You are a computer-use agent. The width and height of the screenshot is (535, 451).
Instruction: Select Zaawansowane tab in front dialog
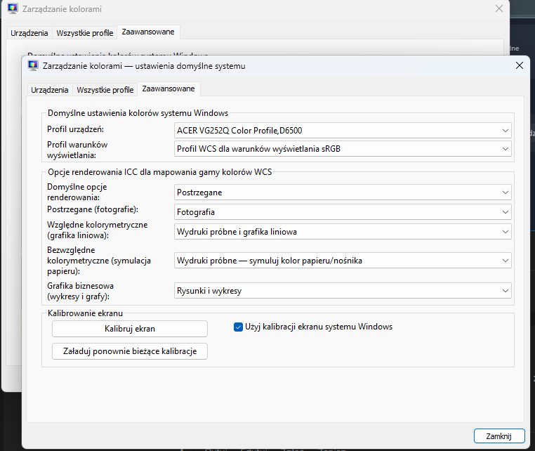[x=169, y=89]
